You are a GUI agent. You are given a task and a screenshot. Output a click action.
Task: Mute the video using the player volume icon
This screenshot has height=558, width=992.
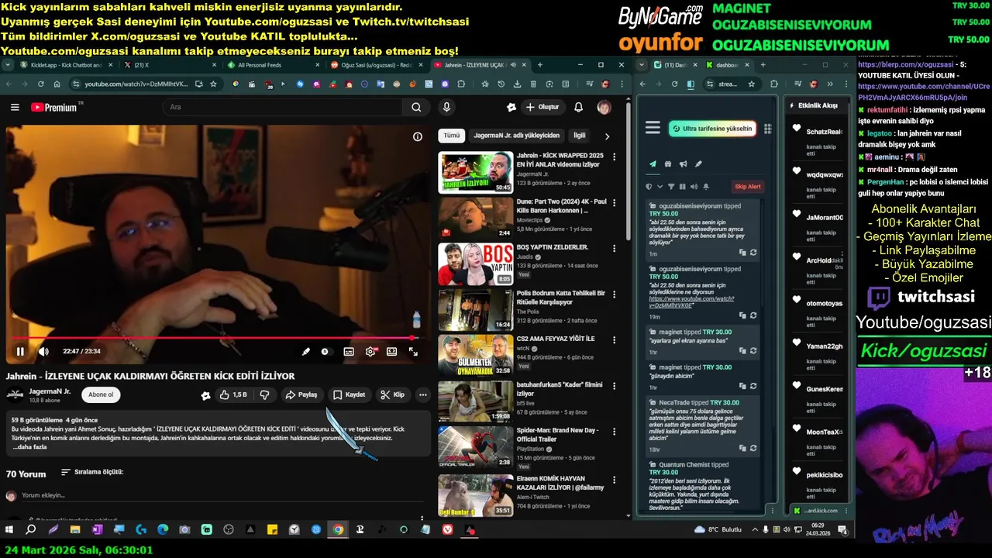point(43,351)
